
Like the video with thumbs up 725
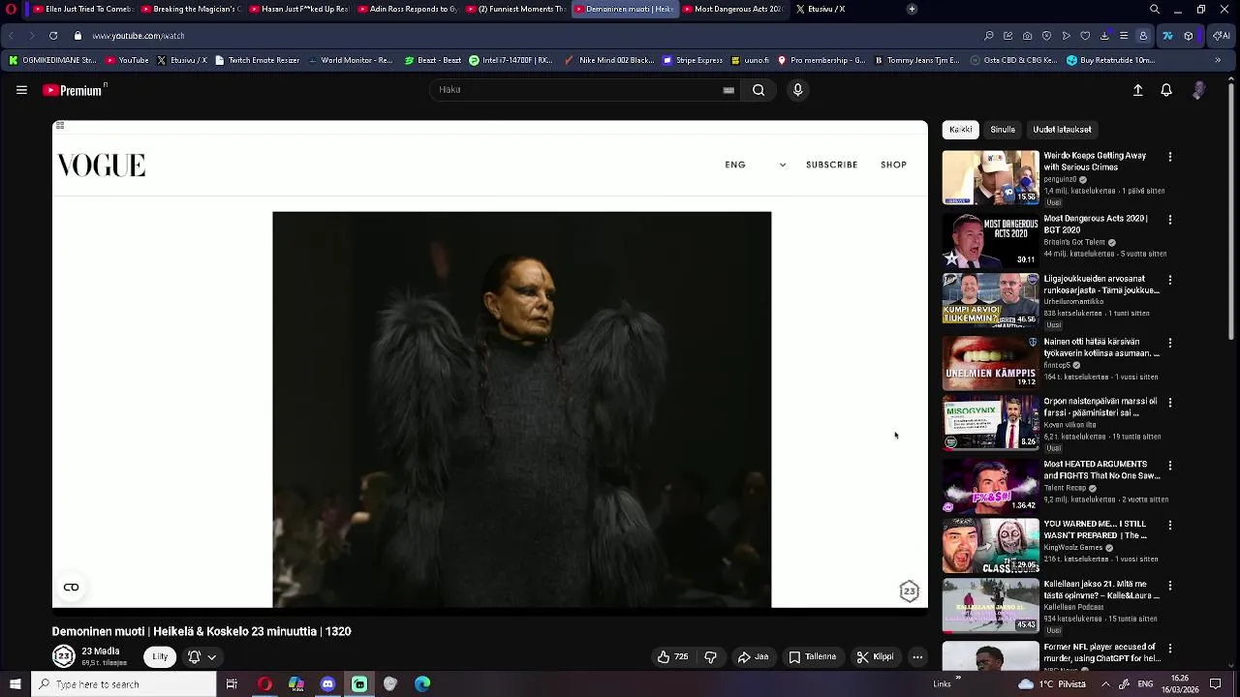tap(672, 657)
